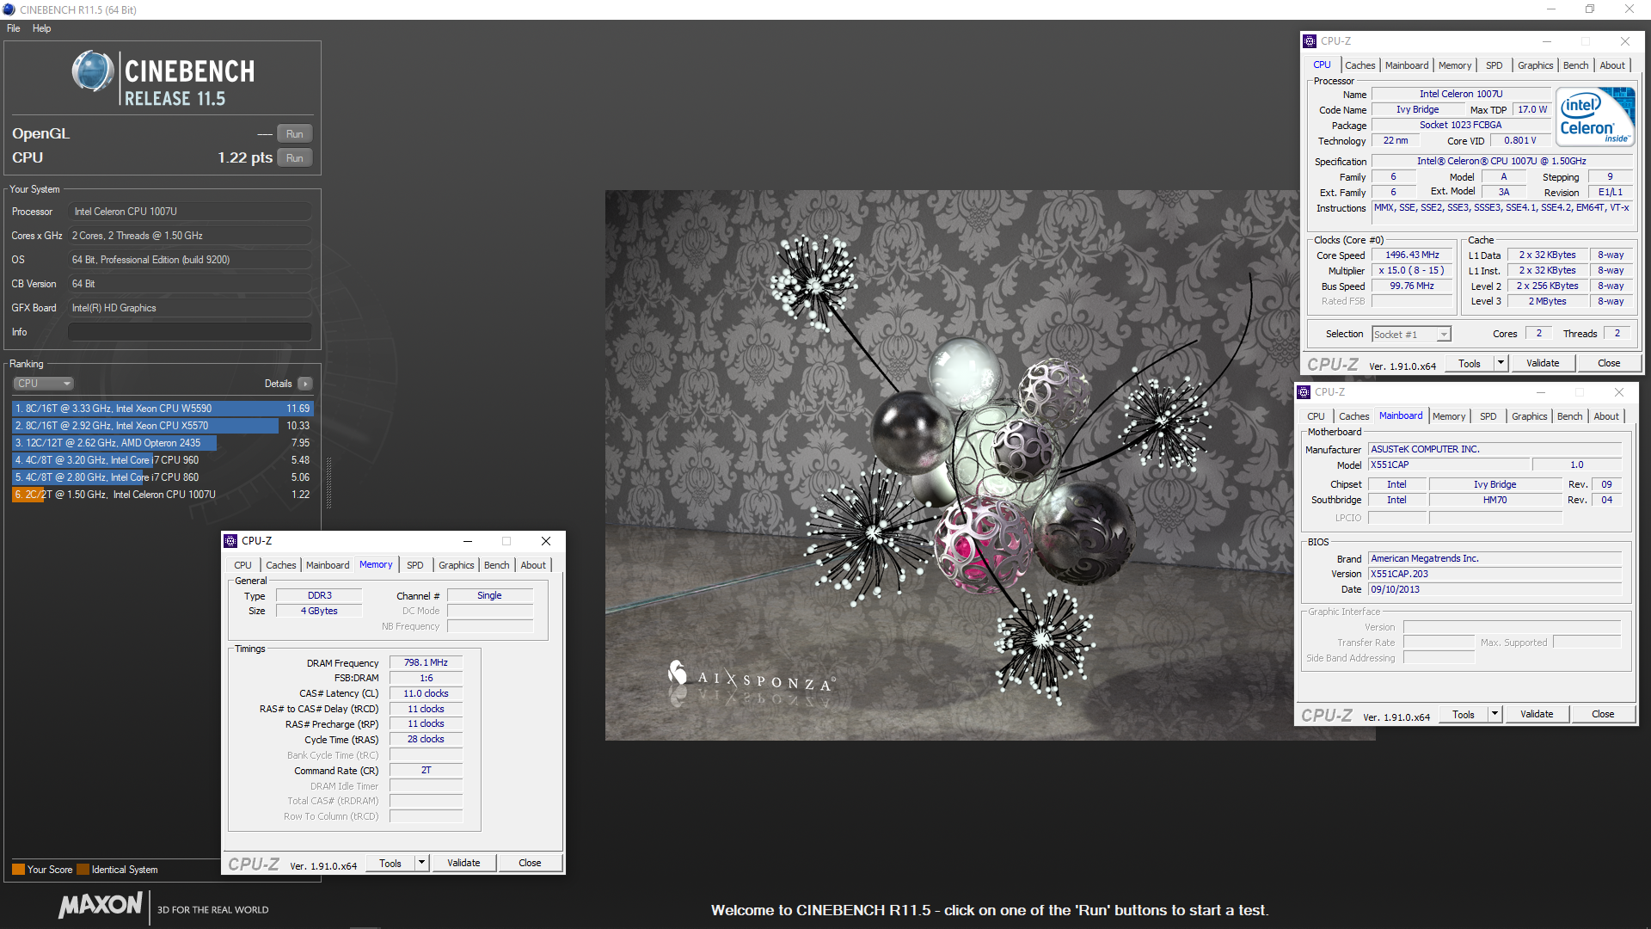Open About tab in the Memory CPU-Z window
Image resolution: width=1651 pixels, height=929 pixels.
533,565
